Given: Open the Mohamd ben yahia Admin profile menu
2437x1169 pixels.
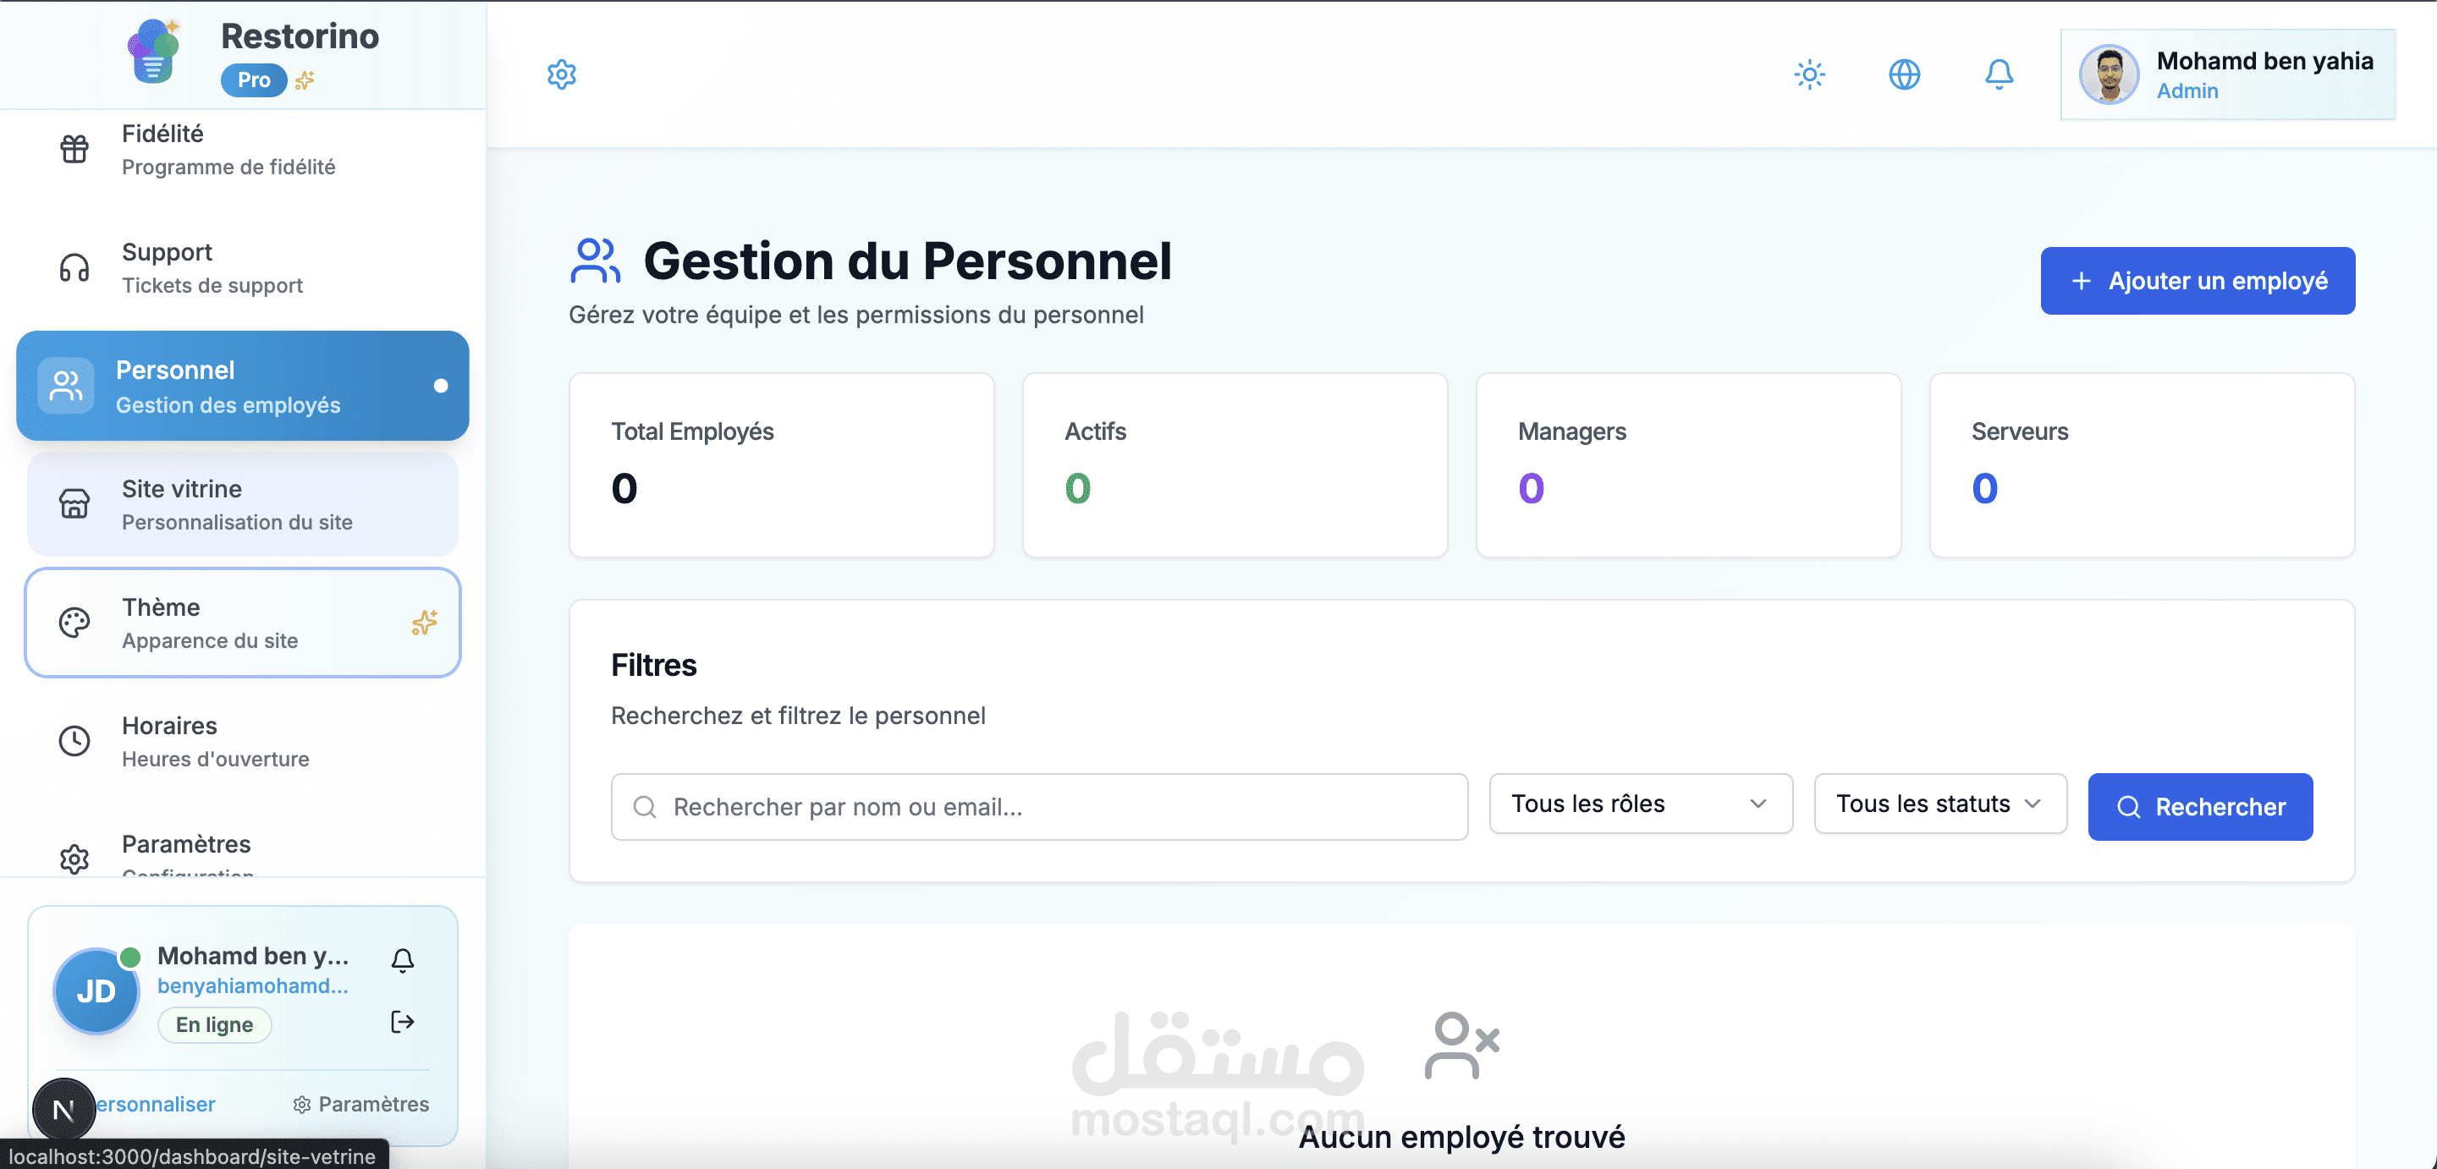Looking at the screenshot, I should [x=2227, y=74].
